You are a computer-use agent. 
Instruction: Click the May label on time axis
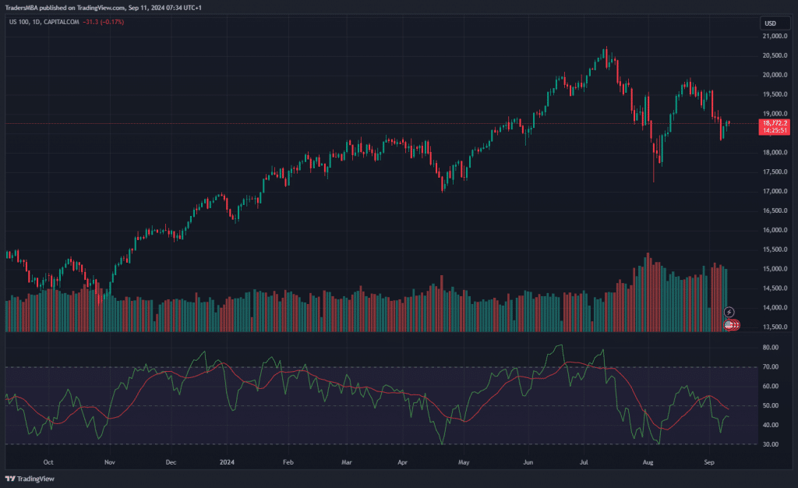click(x=464, y=462)
